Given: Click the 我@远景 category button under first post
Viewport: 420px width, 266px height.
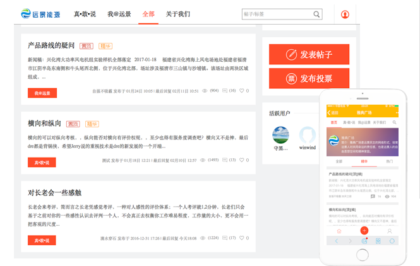Looking at the screenshot, I should [42, 93].
